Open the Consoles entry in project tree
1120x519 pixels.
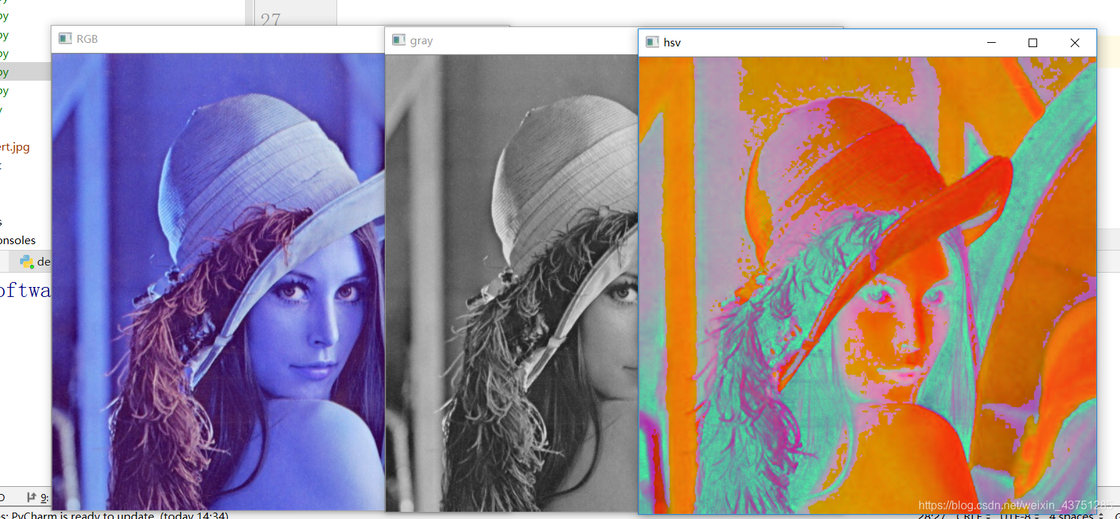18,240
